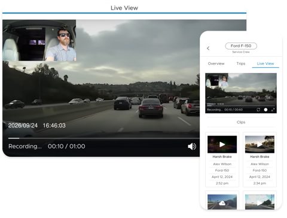
Task: Seek on the large live video progress bar
Action: 103,138
